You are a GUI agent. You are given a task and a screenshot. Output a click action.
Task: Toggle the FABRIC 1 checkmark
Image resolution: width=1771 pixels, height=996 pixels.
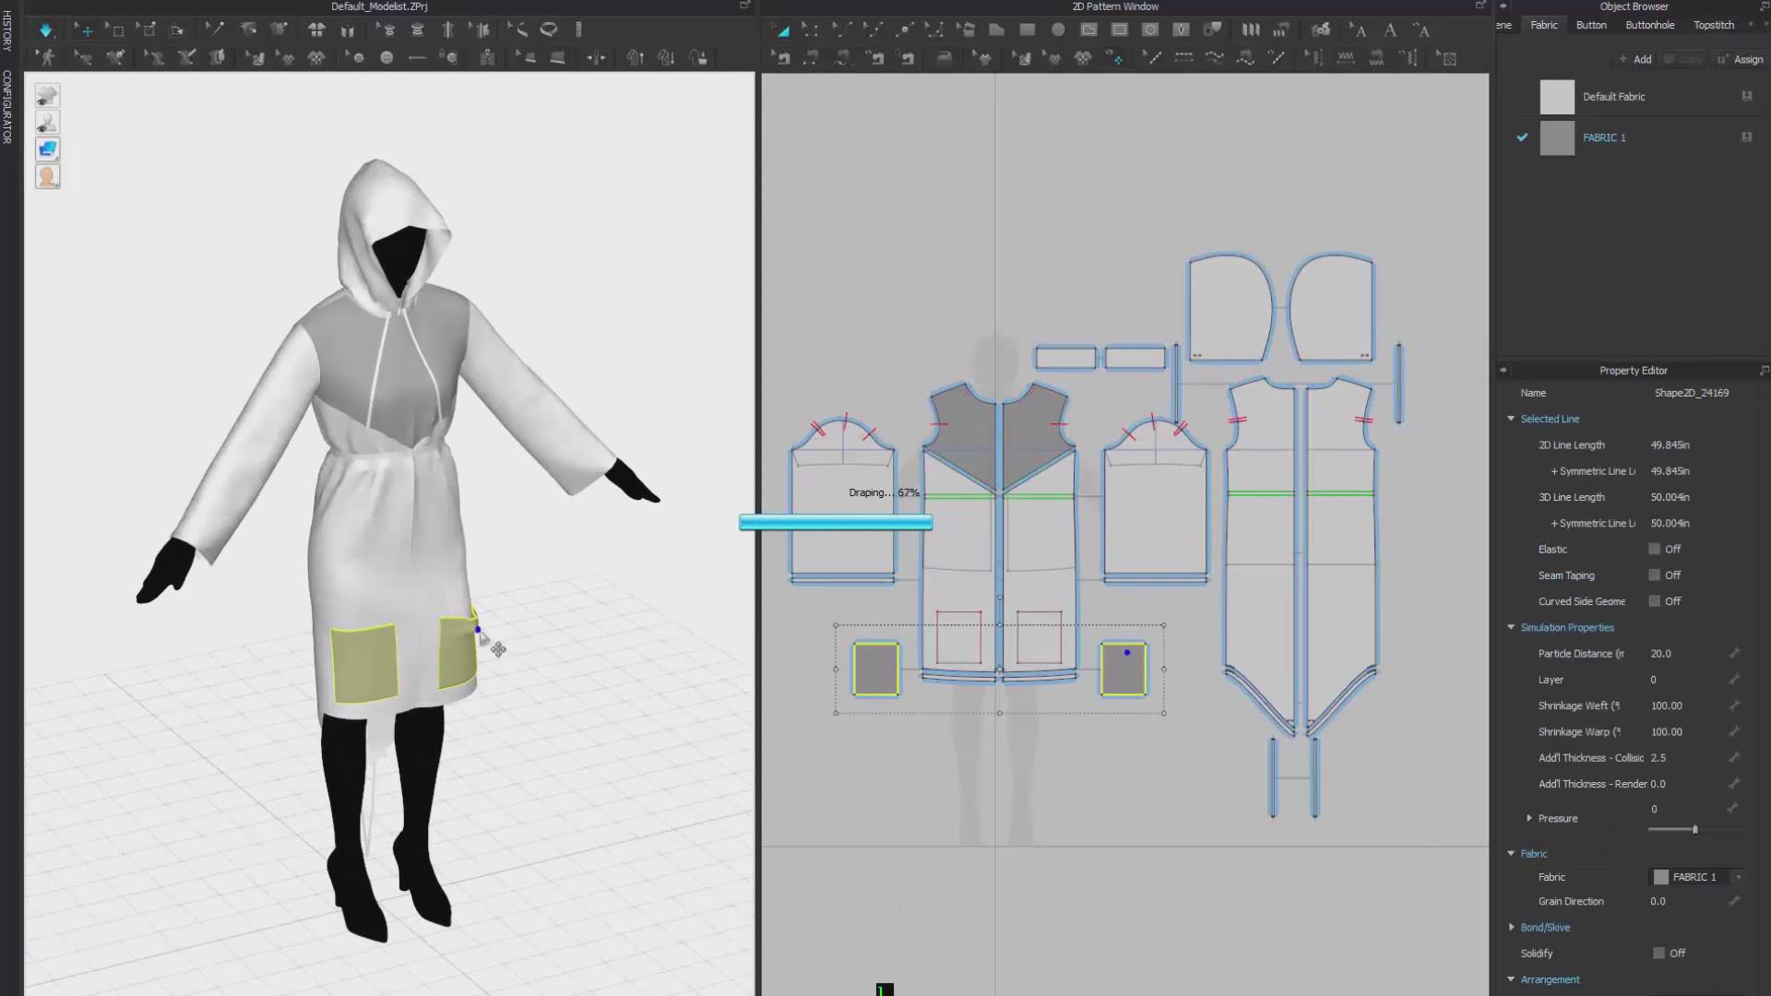pos(1522,136)
